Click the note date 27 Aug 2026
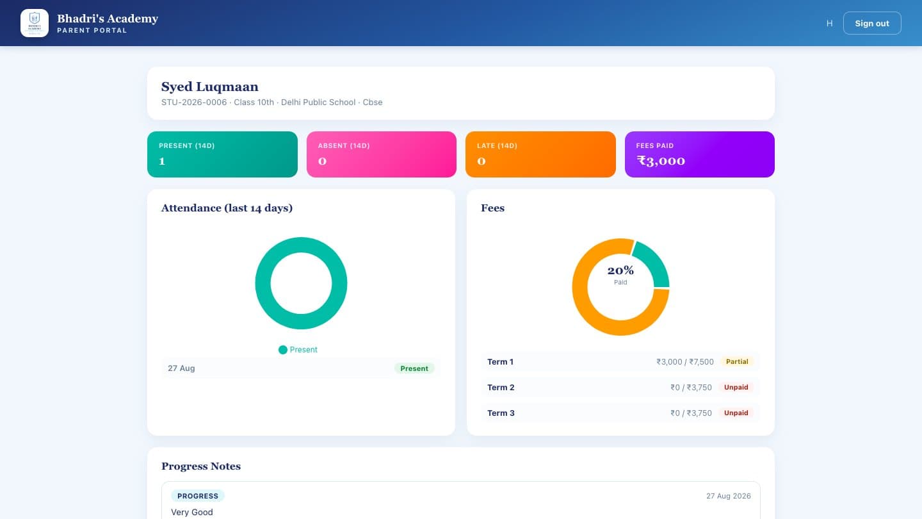922x519 pixels. [x=729, y=496]
